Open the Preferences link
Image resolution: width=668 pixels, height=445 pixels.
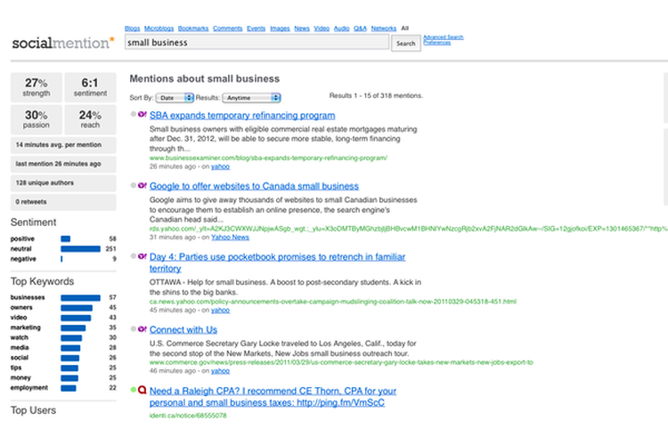pyautogui.click(x=436, y=43)
